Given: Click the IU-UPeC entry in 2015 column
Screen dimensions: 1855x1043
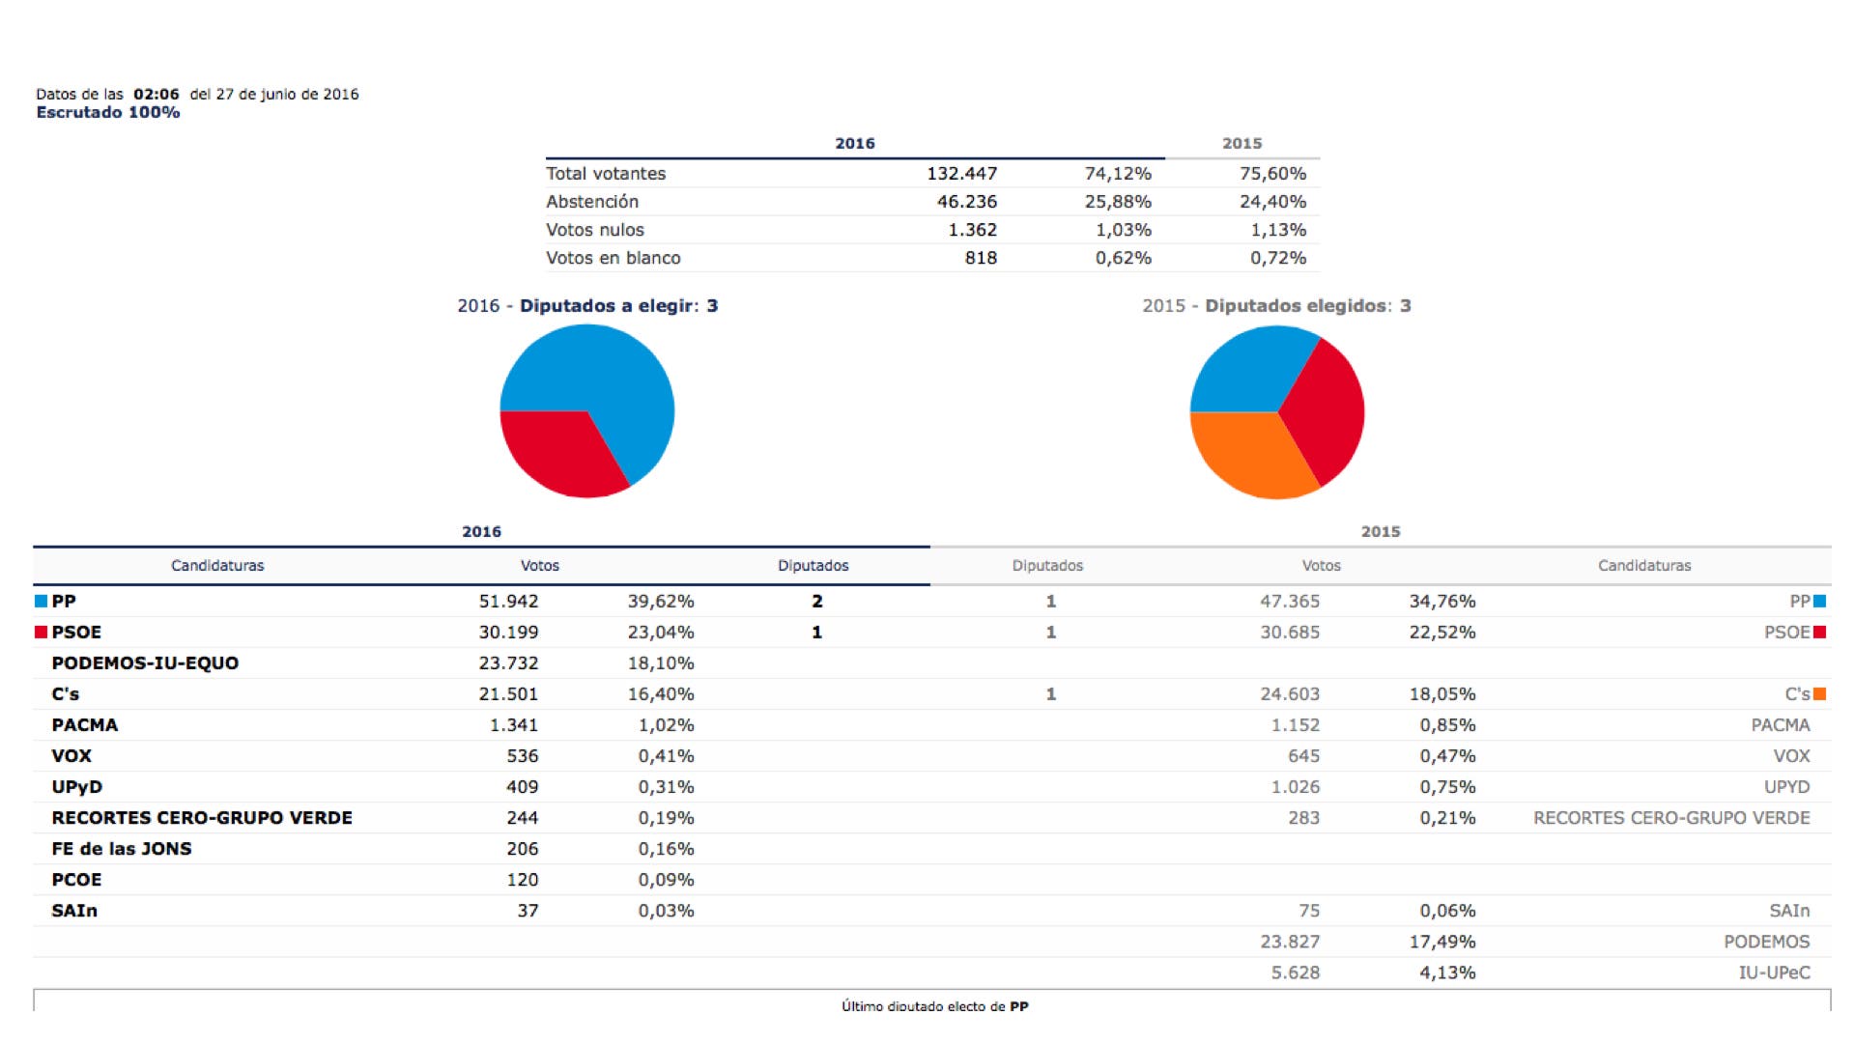Looking at the screenshot, I should click(1774, 973).
